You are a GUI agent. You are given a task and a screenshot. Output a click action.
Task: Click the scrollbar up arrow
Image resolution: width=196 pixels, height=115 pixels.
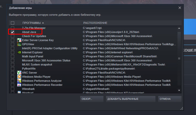[x=179, y=28]
